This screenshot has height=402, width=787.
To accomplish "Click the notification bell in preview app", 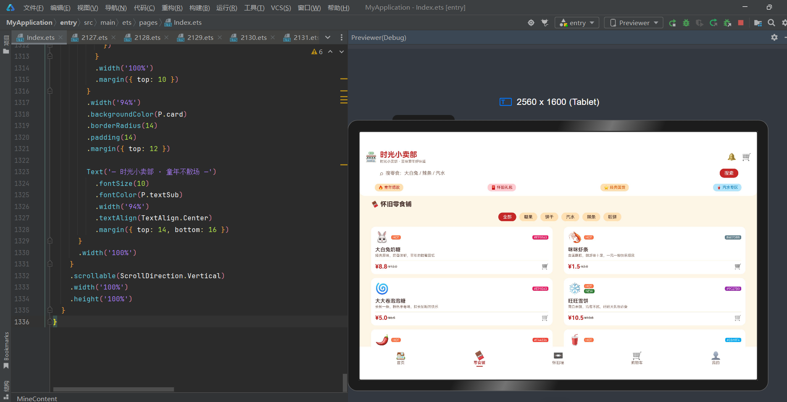I will coord(732,157).
